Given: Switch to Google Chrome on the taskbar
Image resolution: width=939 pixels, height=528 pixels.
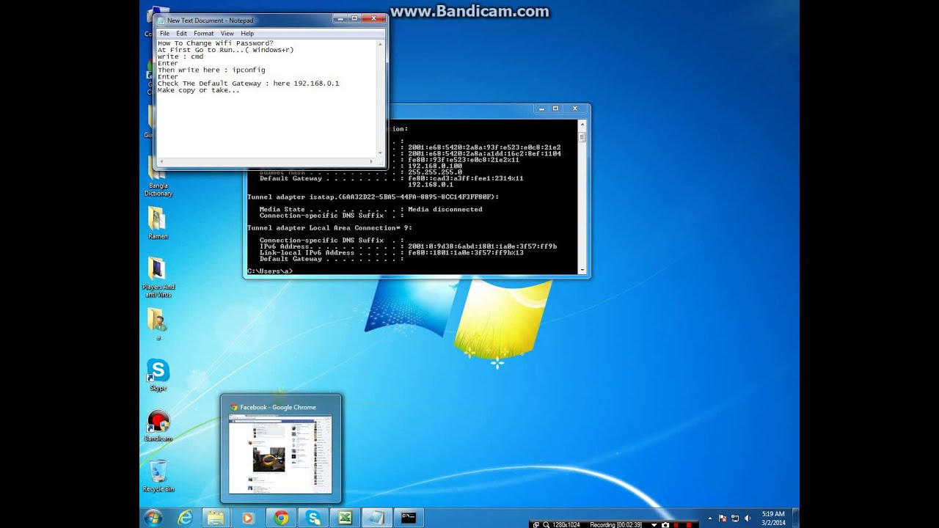Looking at the screenshot, I should tap(281, 518).
